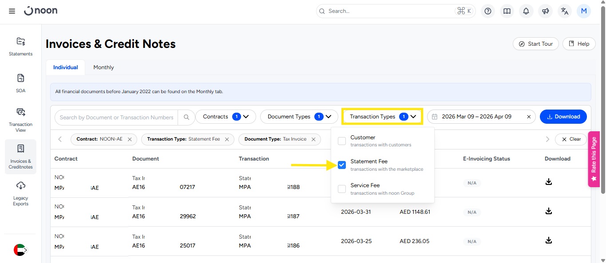Screen dimensions: 606x263
Task: Switch to the Monthly tab
Action: click(x=103, y=67)
